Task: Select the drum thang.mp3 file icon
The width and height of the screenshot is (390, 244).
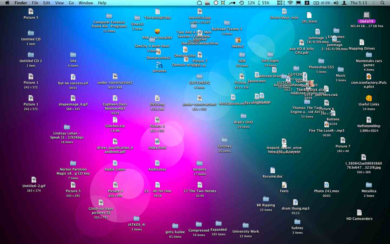Action: [x=295, y=202]
